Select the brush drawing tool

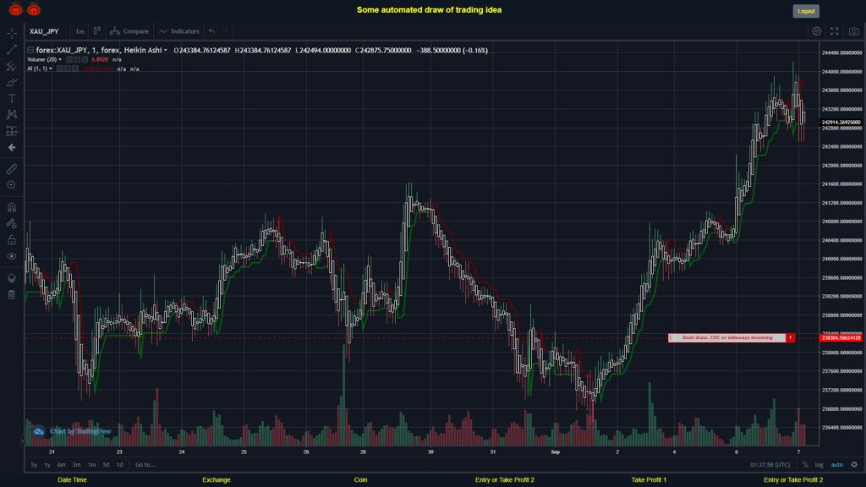click(x=12, y=82)
